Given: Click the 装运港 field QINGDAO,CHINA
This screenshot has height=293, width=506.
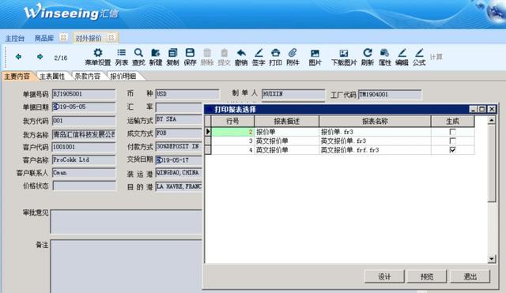Looking at the screenshot, I should [x=179, y=173].
